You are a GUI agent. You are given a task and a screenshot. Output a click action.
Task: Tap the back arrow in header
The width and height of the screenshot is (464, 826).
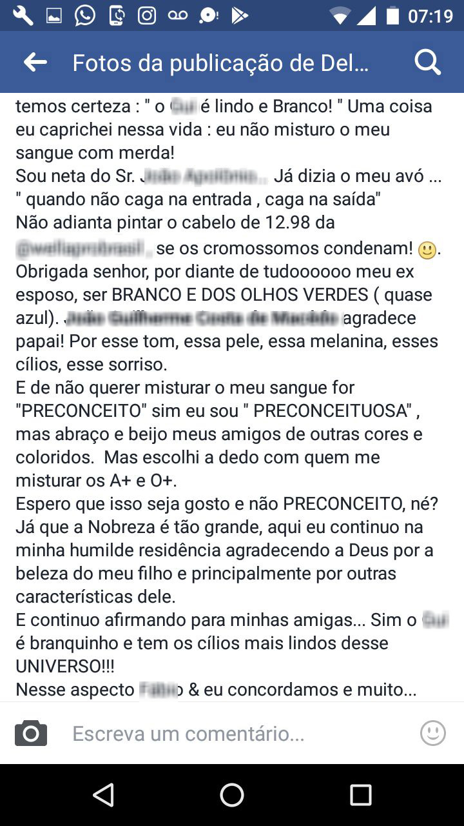[x=35, y=62]
